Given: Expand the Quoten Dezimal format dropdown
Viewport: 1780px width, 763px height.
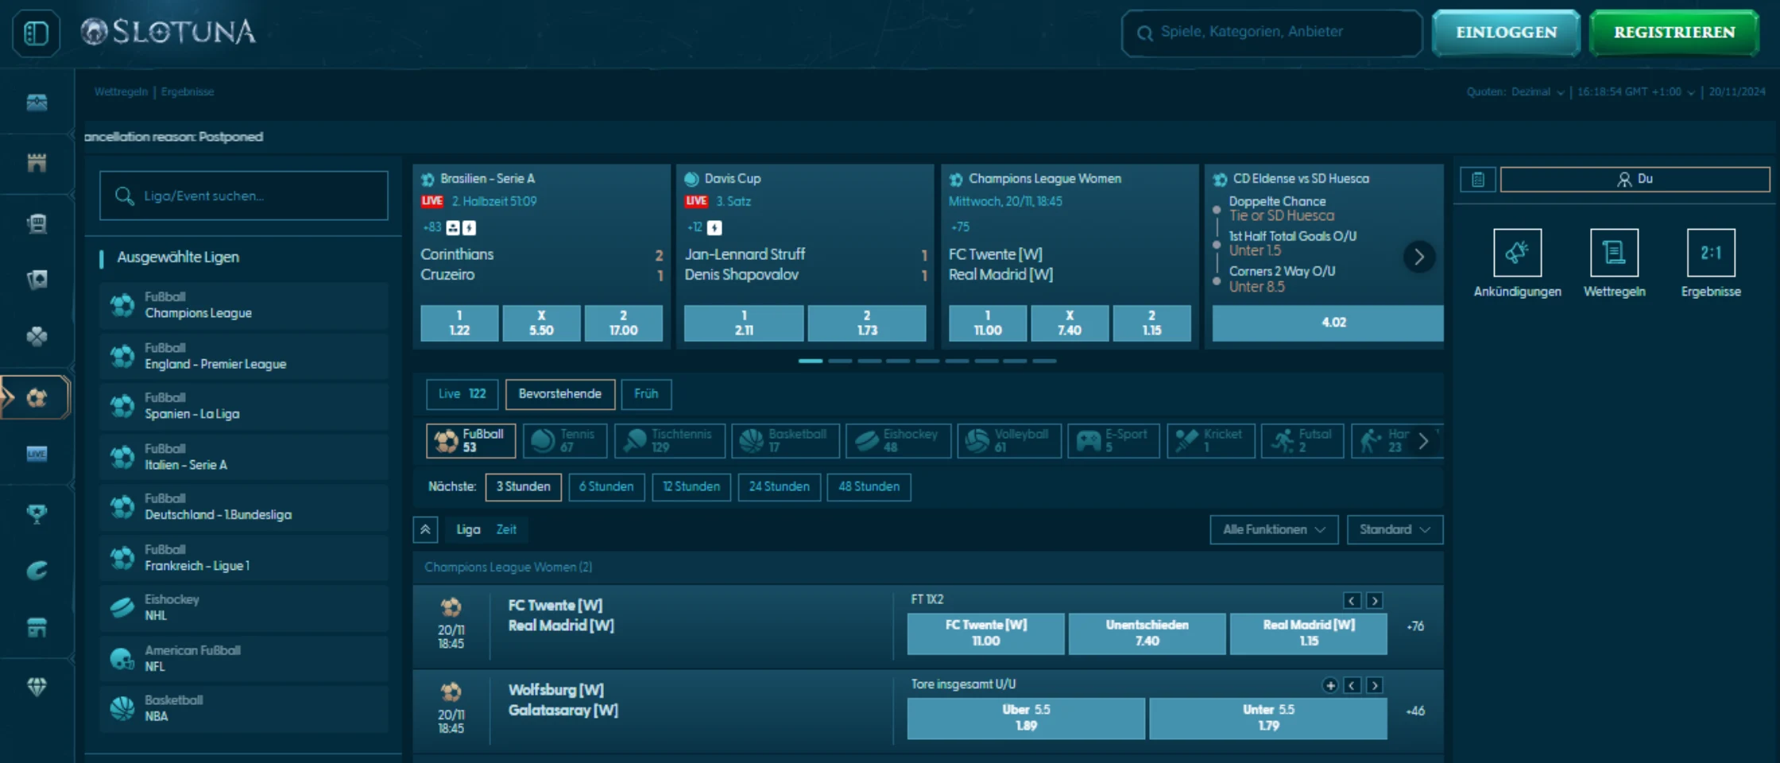Looking at the screenshot, I should pos(1515,92).
